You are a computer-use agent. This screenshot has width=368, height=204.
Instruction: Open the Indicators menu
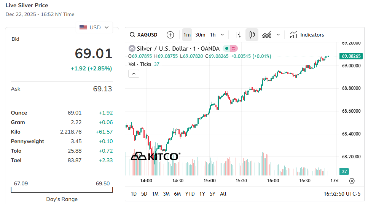(307, 35)
